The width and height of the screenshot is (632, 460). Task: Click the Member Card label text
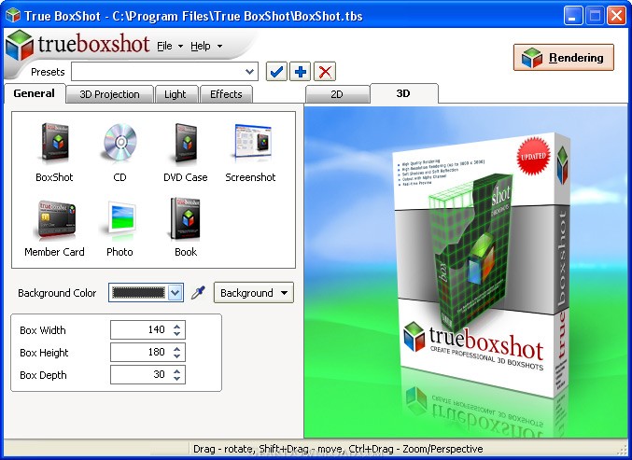tap(54, 252)
